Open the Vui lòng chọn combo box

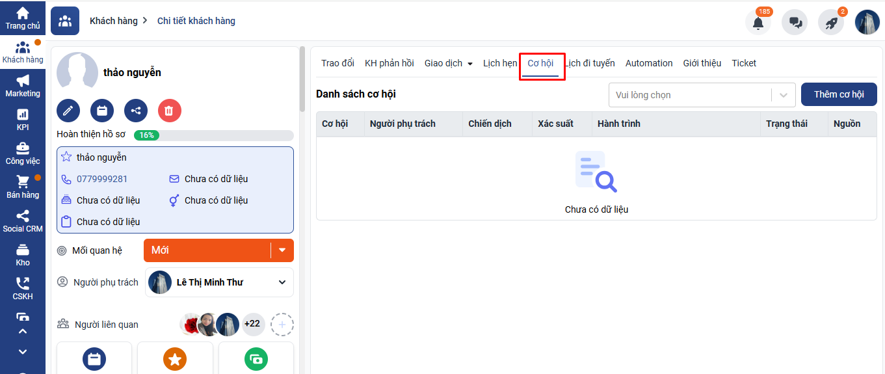pyautogui.click(x=702, y=95)
